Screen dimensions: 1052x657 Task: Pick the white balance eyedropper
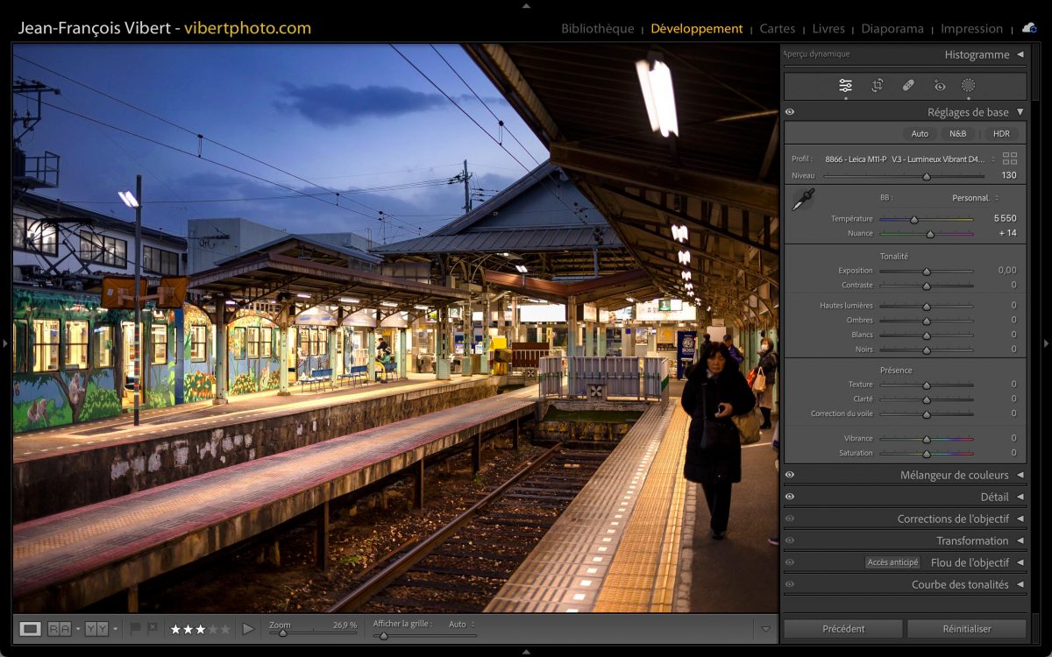802,200
